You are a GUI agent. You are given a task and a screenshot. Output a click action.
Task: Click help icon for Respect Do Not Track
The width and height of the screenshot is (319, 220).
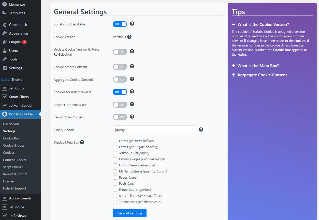coord(132,104)
